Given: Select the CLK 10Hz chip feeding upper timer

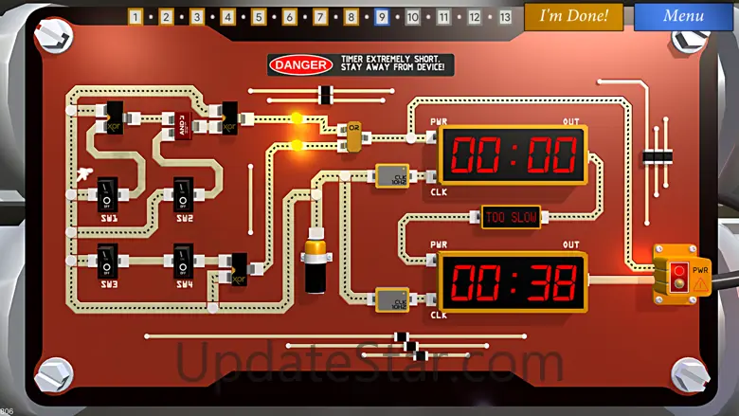Looking at the screenshot, I should click(x=392, y=176).
